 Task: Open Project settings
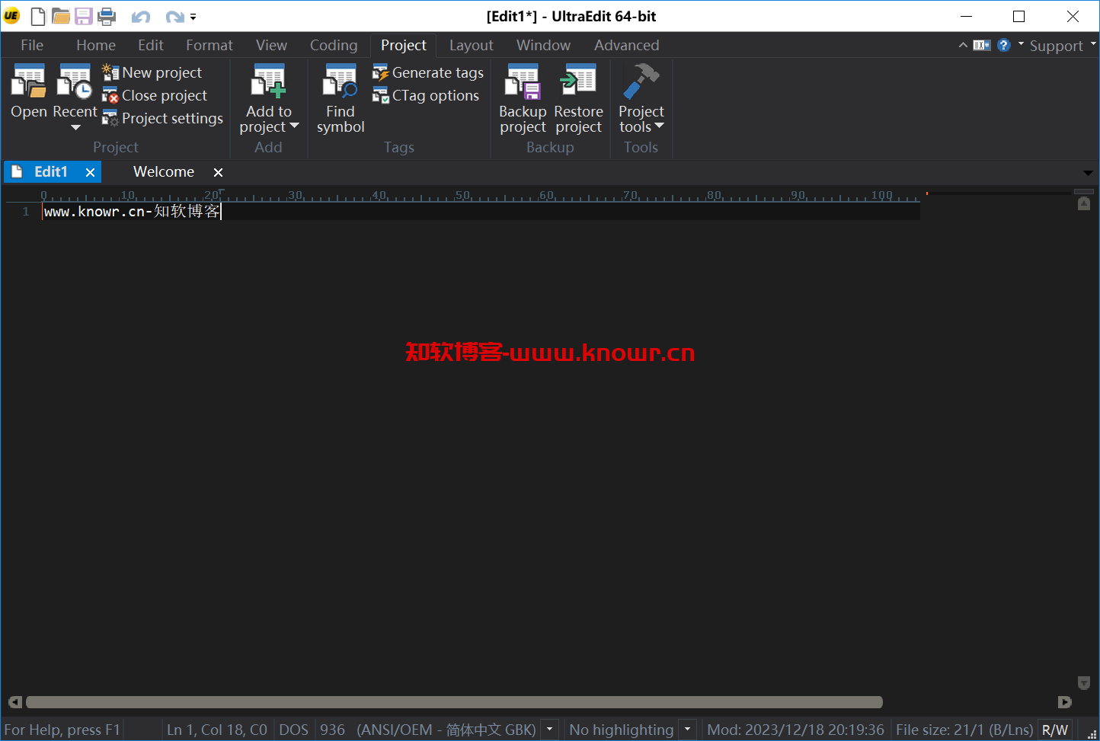pos(163,118)
